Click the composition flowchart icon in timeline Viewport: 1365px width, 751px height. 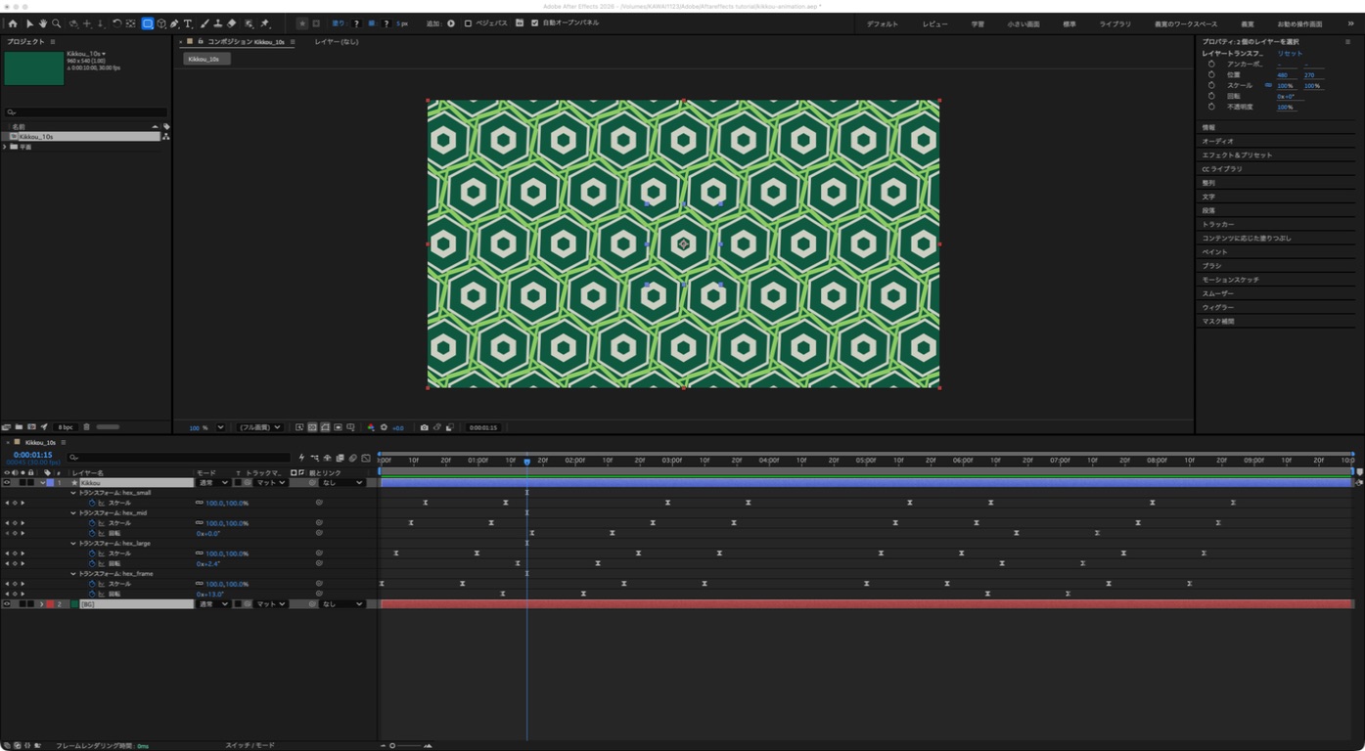tap(315, 458)
